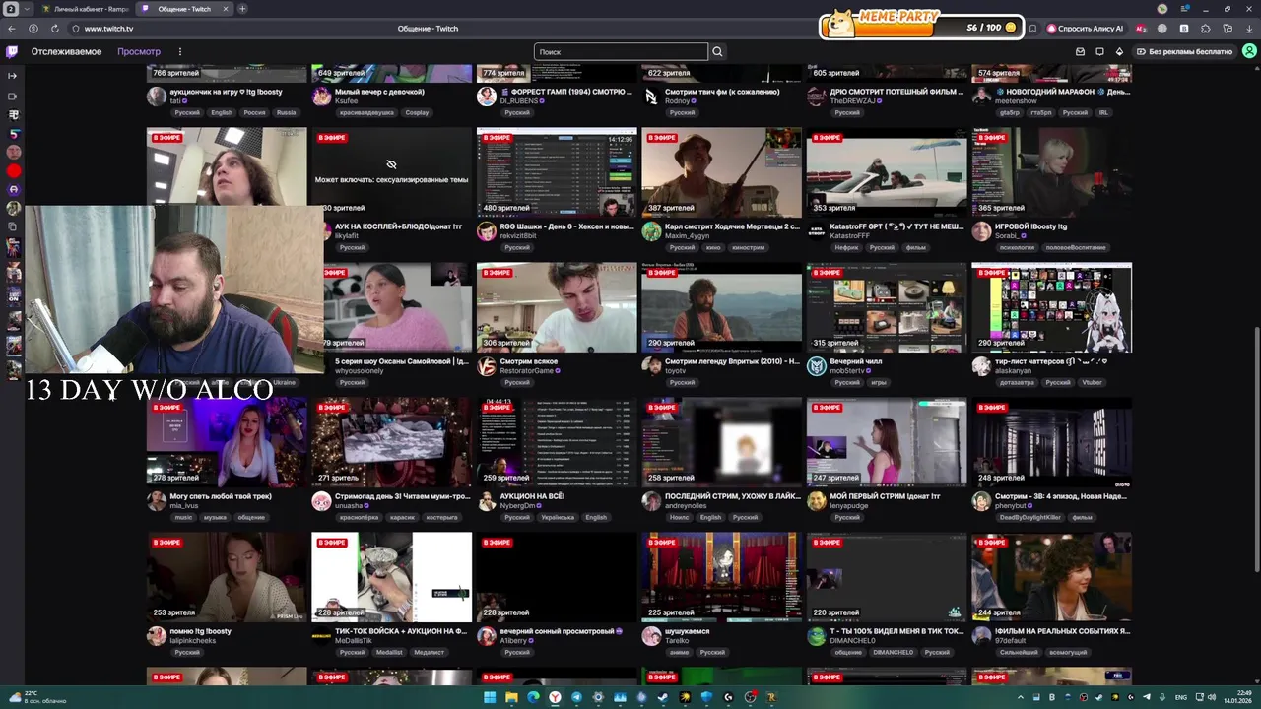Image resolution: width=1261 pixels, height=709 pixels.
Task: Open шушукаемся stream thumbnail
Action: point(721,576)
